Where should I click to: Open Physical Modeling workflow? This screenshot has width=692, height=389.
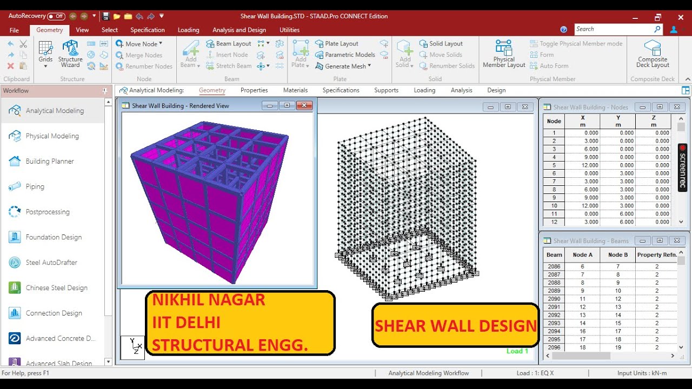[53, 136]
